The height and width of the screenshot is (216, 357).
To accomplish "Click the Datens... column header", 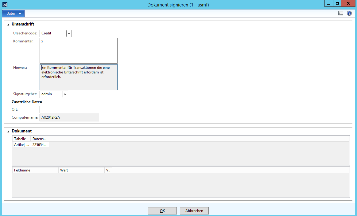I will click(x=40, y=139).
